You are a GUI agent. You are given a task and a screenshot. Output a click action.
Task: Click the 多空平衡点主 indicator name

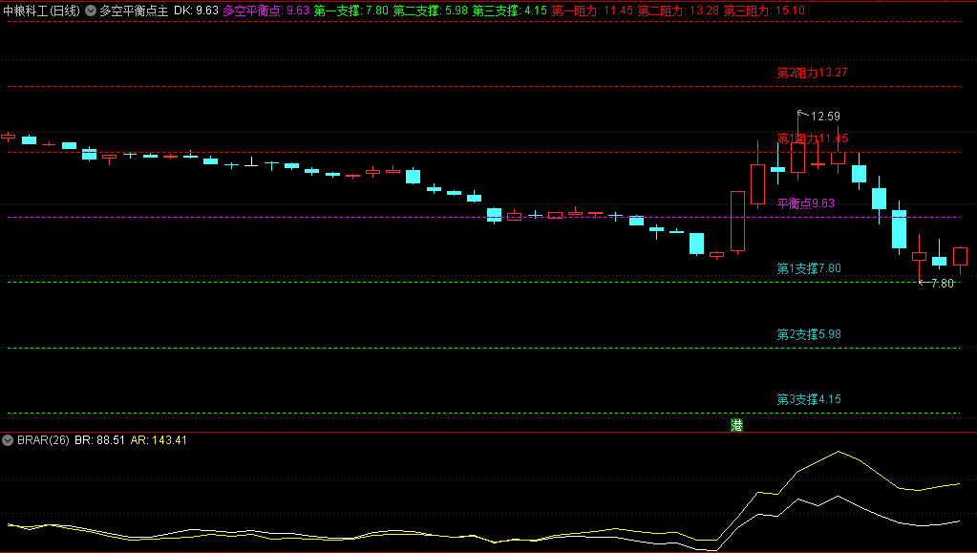pos(134,11)
